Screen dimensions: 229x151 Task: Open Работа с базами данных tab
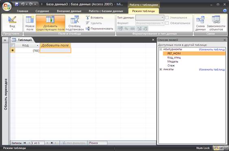(106, 11)
